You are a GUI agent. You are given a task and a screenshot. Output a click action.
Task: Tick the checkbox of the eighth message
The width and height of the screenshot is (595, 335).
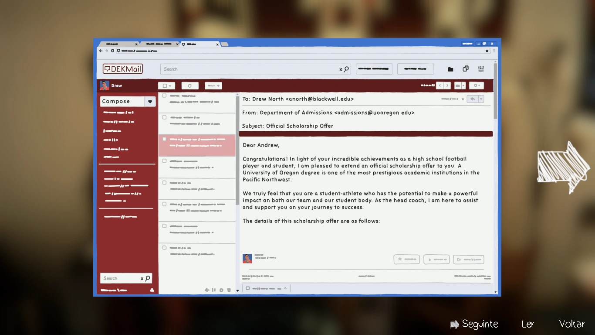click(165, 247)
